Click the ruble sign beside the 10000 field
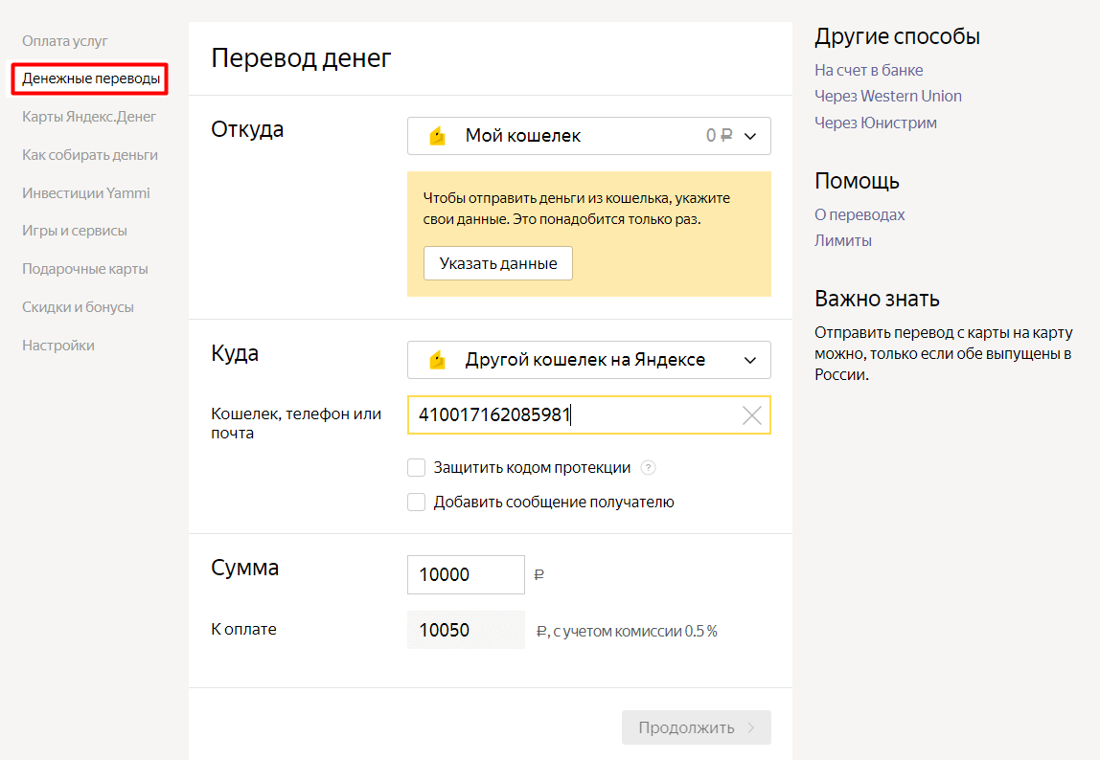Screen dimensions: 1100x760 [539, 575]
